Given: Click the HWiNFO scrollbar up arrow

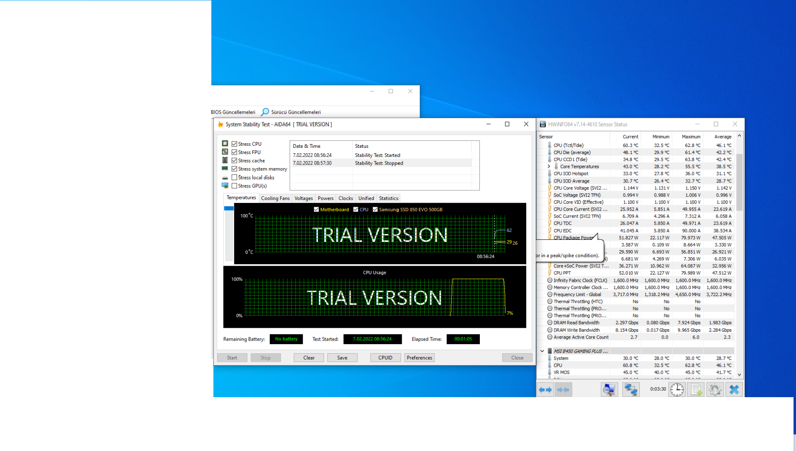Looking at the screenshot, I should coord(740,136).
